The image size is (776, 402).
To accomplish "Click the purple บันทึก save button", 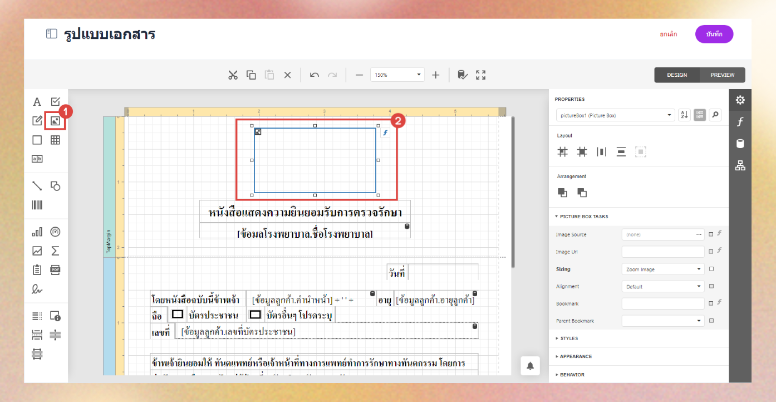I will 714,34.
